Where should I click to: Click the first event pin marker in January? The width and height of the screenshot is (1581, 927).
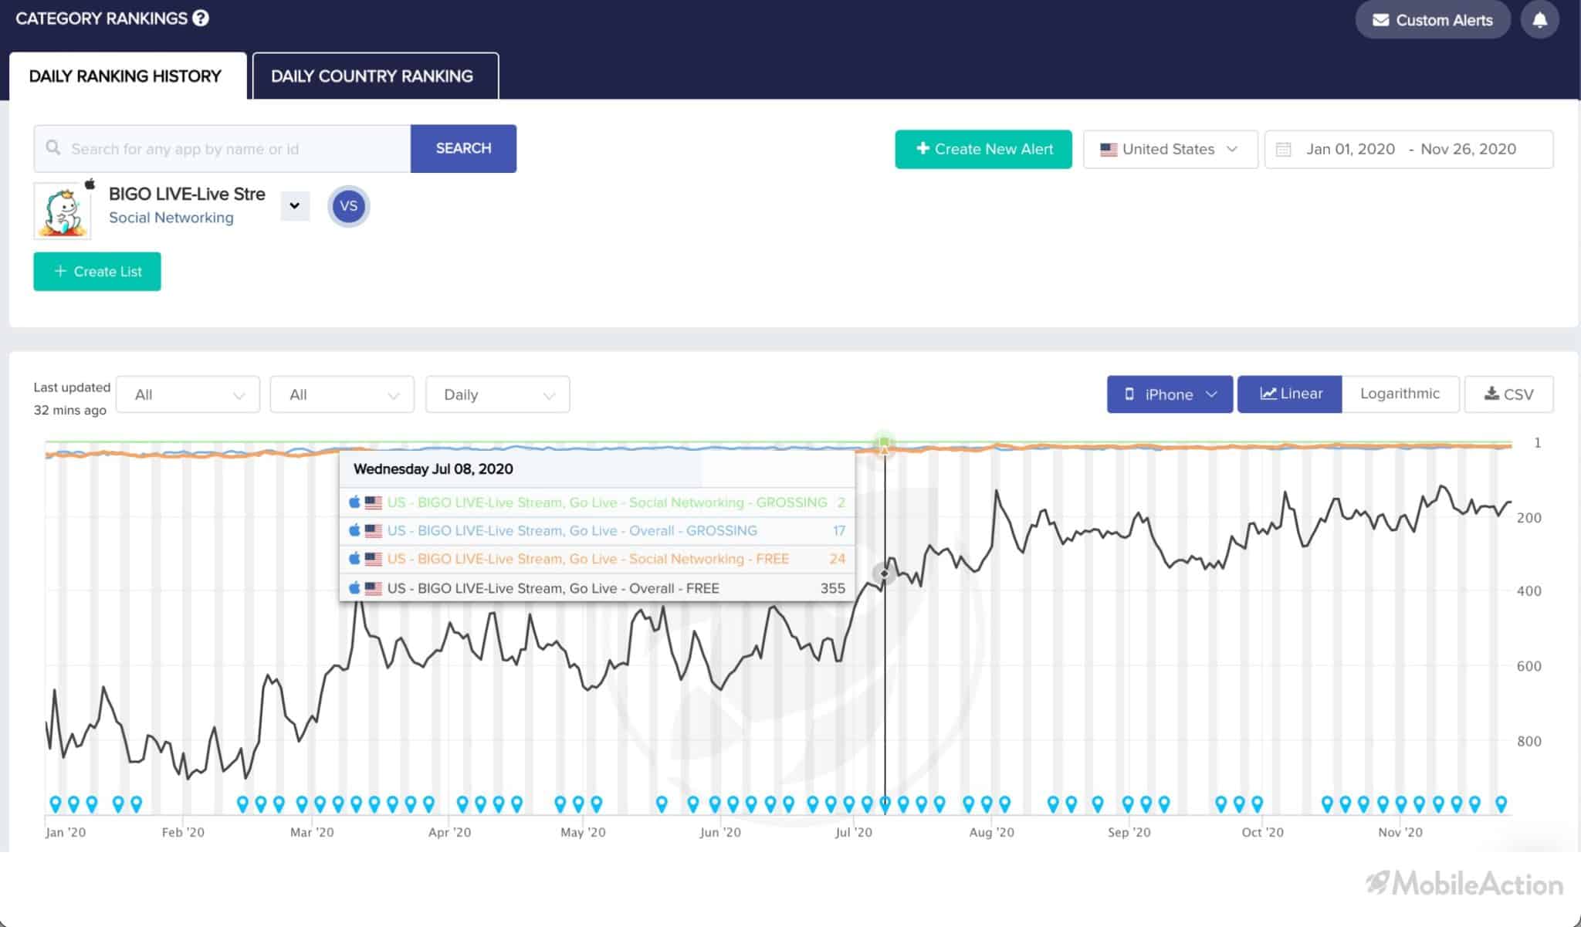coord(56,804)
